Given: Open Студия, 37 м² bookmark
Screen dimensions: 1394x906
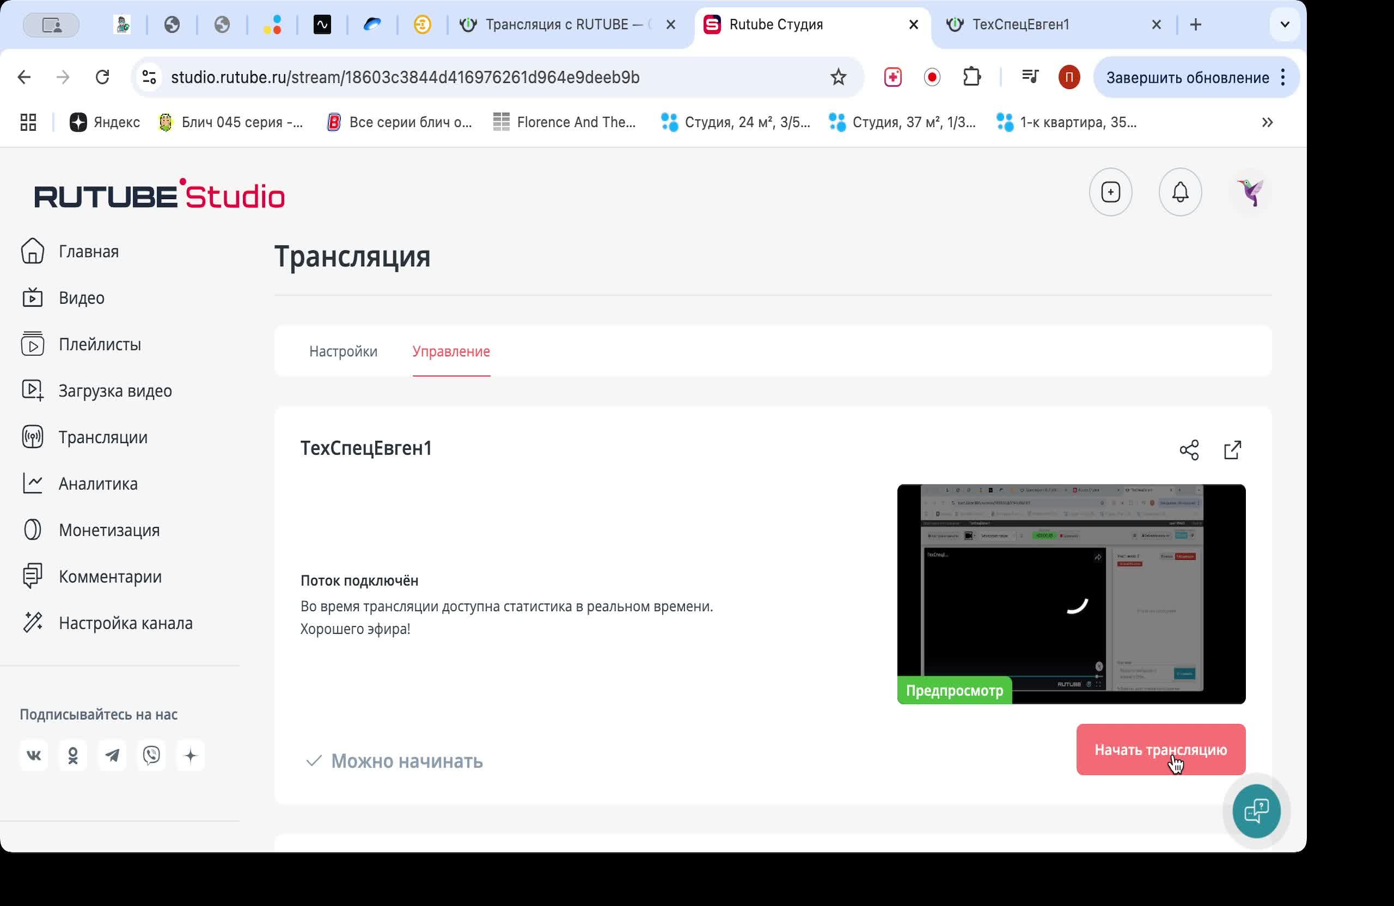Looking at the screenshot, I should pos(902,123).
